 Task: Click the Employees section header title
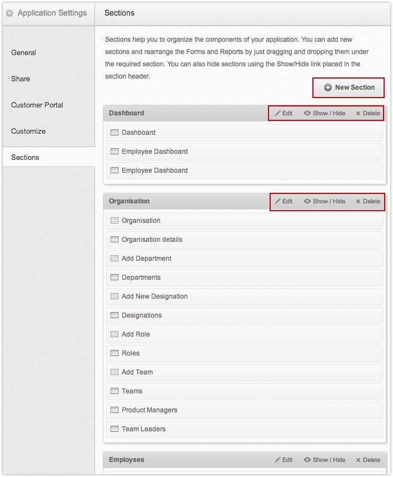coord(126,460)
